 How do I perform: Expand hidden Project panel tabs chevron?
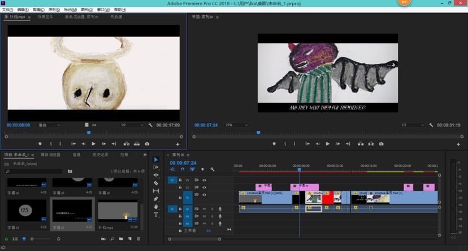point(145,155)
